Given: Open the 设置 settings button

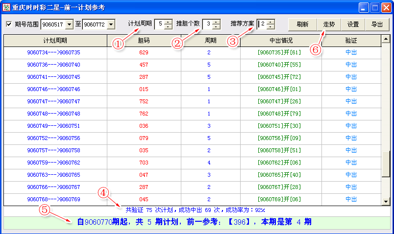Looking at the screenshot, I should click(x=353, y=24).
